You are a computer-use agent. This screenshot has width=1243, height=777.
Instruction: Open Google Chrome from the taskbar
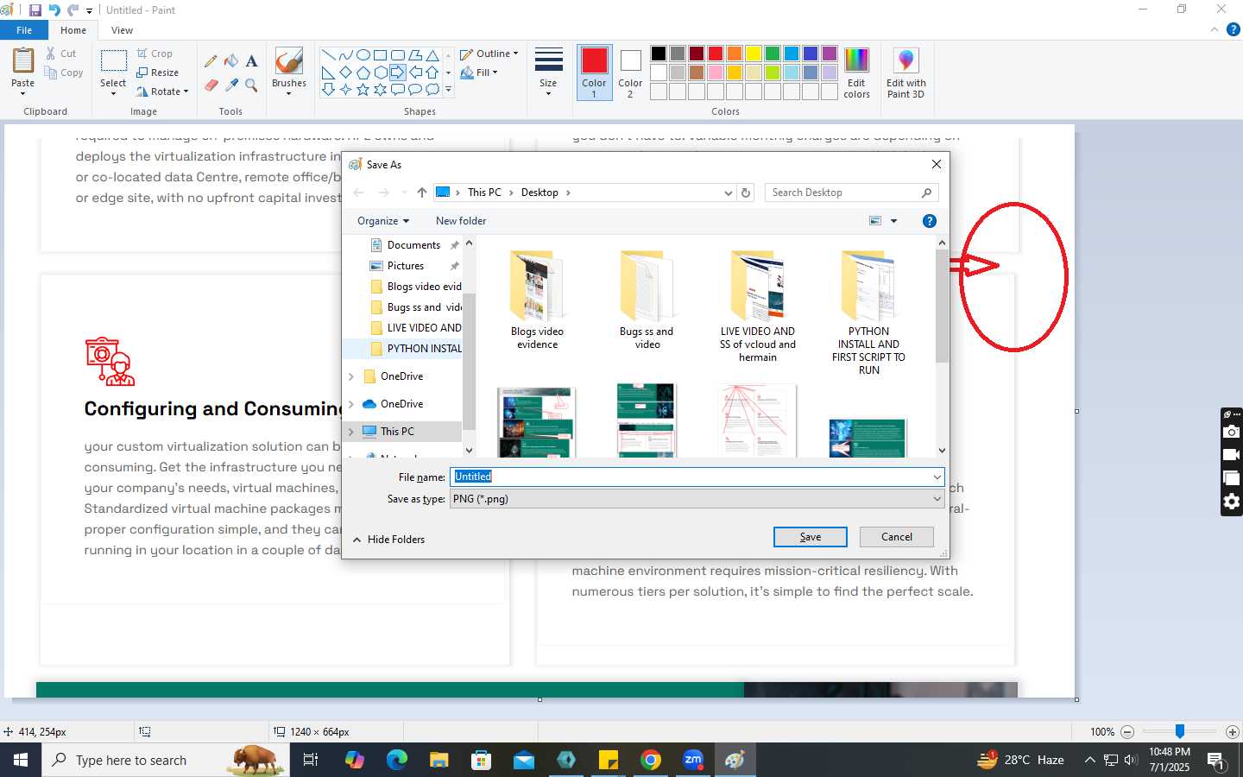pos(651,760)
